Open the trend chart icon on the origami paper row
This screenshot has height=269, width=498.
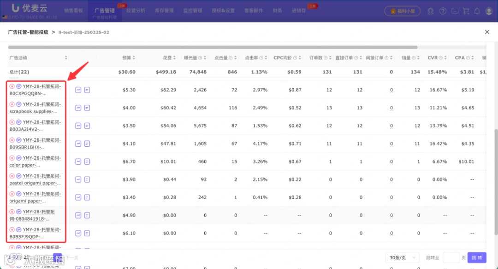point(77,197)
